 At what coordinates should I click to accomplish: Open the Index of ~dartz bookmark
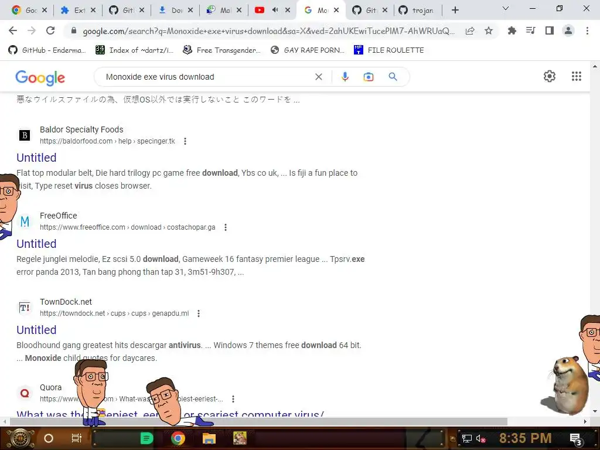(134, 50)
